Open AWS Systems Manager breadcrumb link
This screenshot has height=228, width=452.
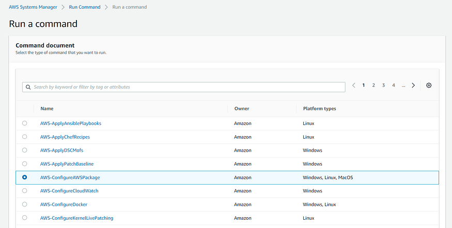pos(33,7)
